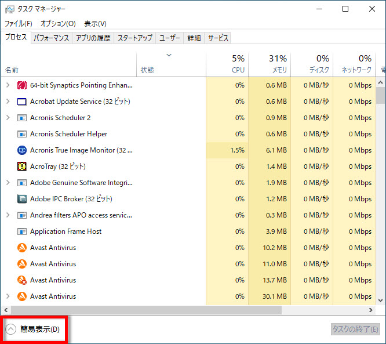Click the Synaptics Pointing Enhancer process icon

[22, 85]
